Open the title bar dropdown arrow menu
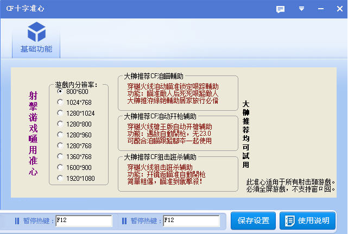Viewport: 348px width, 234px height. click(x=301, y=9)
